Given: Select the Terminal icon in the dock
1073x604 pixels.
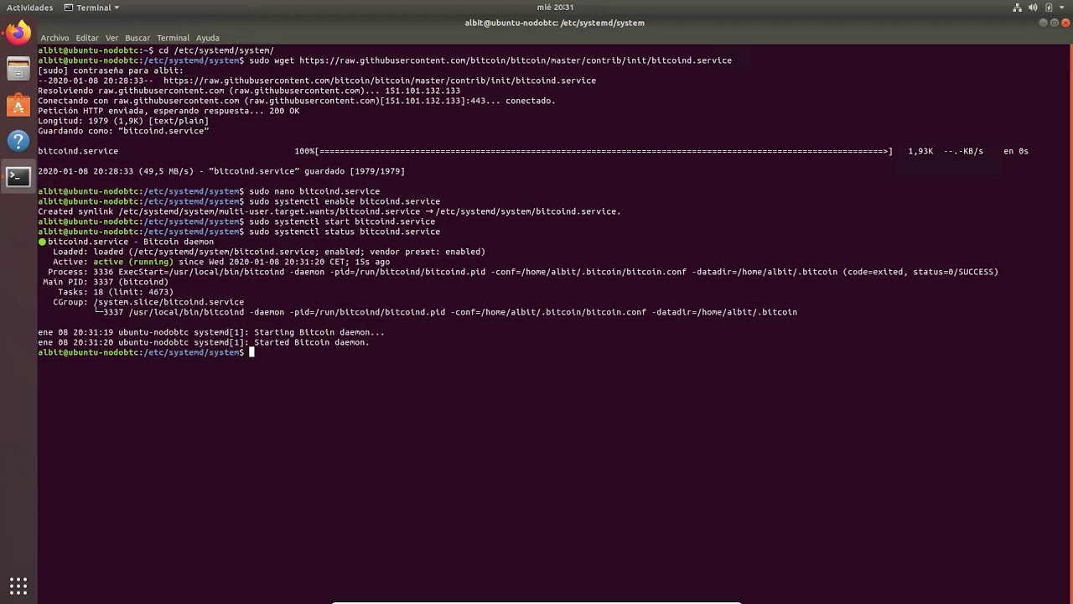Looking at the screenshot, I should (x=18, y=177).
